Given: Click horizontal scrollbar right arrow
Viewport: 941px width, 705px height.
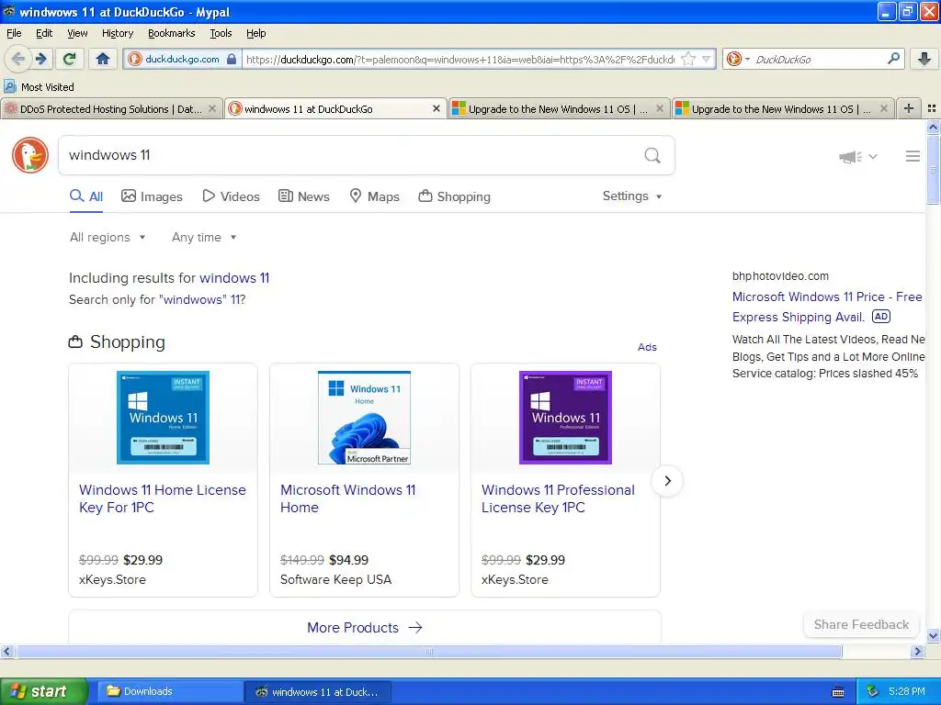Looking at the screenshot, I should [916, 652].
